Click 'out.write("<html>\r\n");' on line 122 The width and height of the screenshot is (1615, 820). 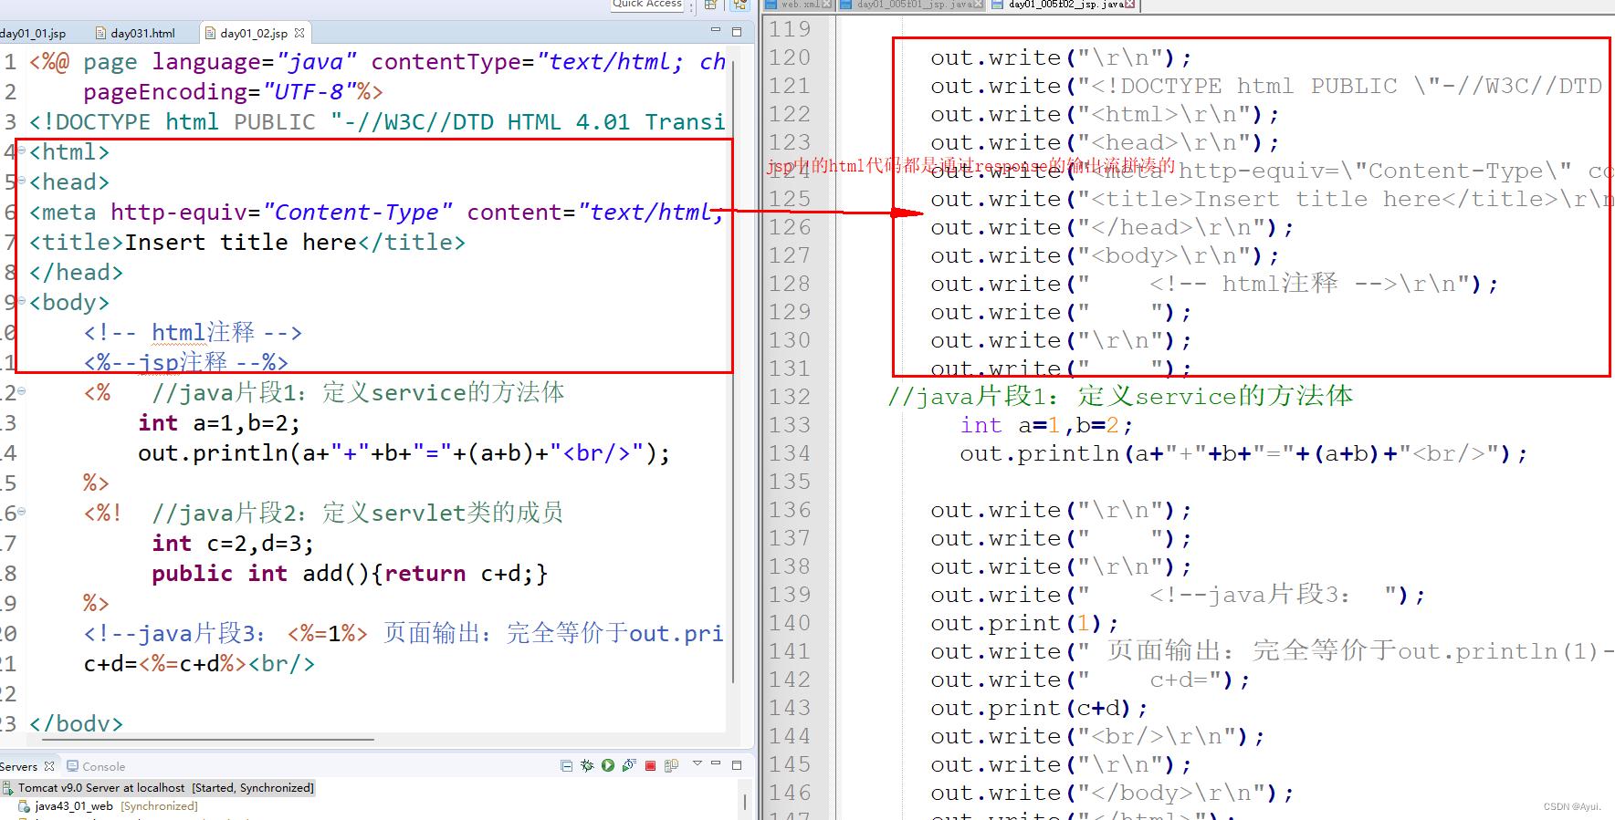(1105, 114)
